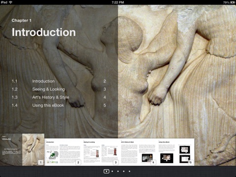236x177 pixels.
Task: Tap the 7:22 PM clock
Action: click(118, 2)
